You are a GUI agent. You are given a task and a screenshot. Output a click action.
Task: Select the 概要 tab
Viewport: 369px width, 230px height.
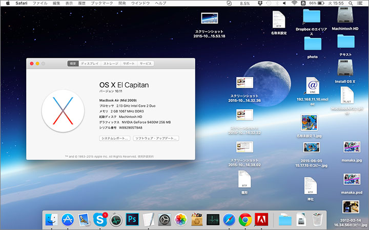click(x=73, y=63)
